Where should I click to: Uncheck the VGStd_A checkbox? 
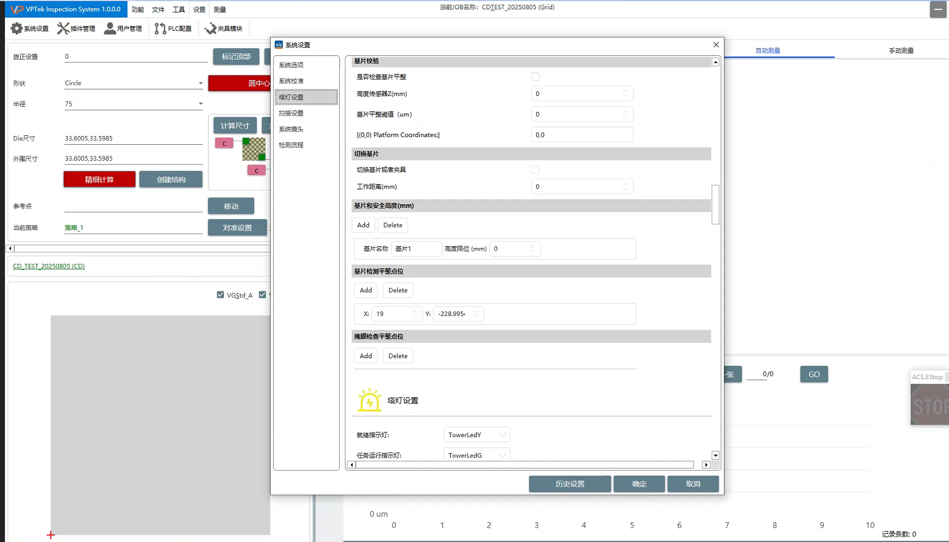point(221,295)
